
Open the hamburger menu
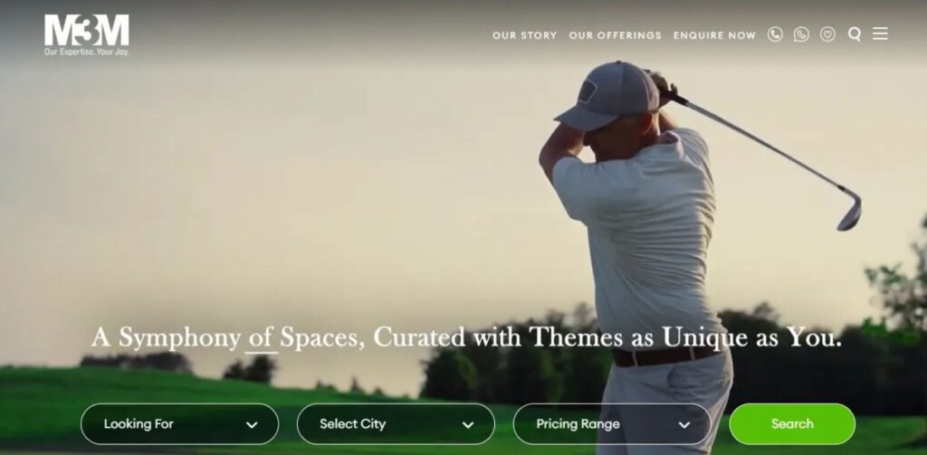point(880,33)
